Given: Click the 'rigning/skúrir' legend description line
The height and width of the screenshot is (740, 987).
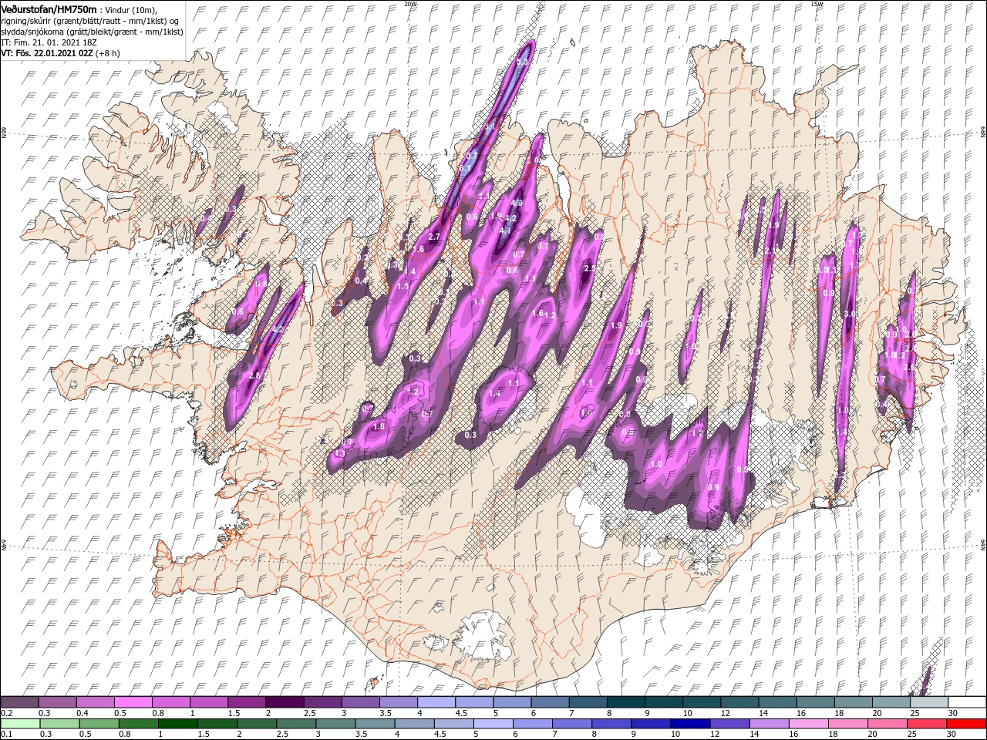Looking at the screenshot, I should coord(89,21).
